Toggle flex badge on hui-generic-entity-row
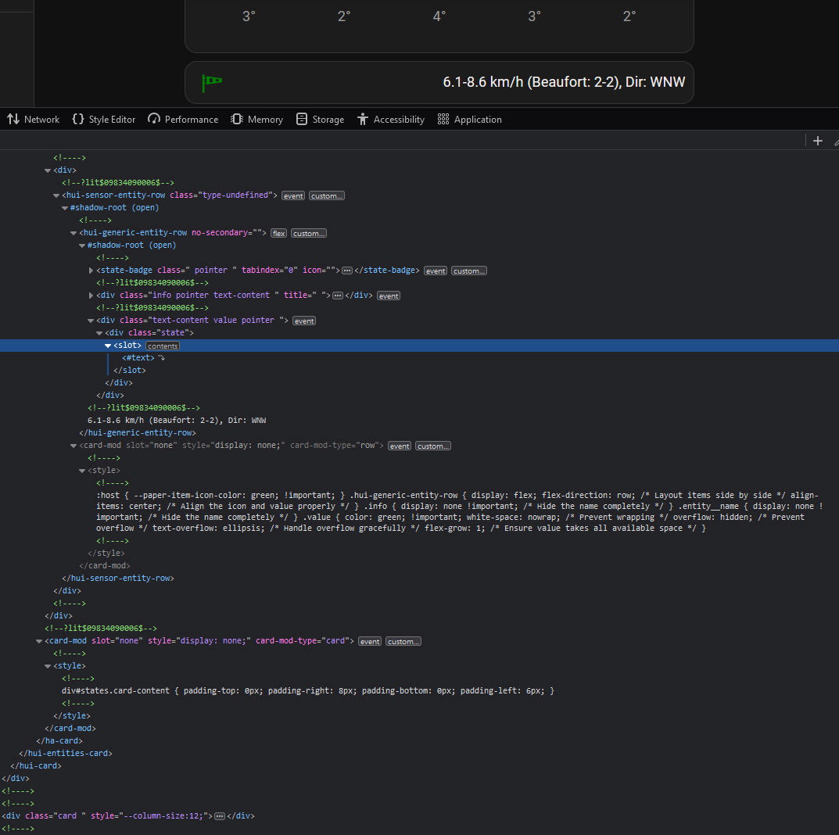839x835 pixels. [x=279, y=233]
